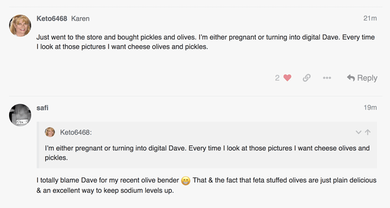This screenshot has height=208, width=390.
Task: Click the 'Keto6468:' quote title
Action: click(76, 132)
